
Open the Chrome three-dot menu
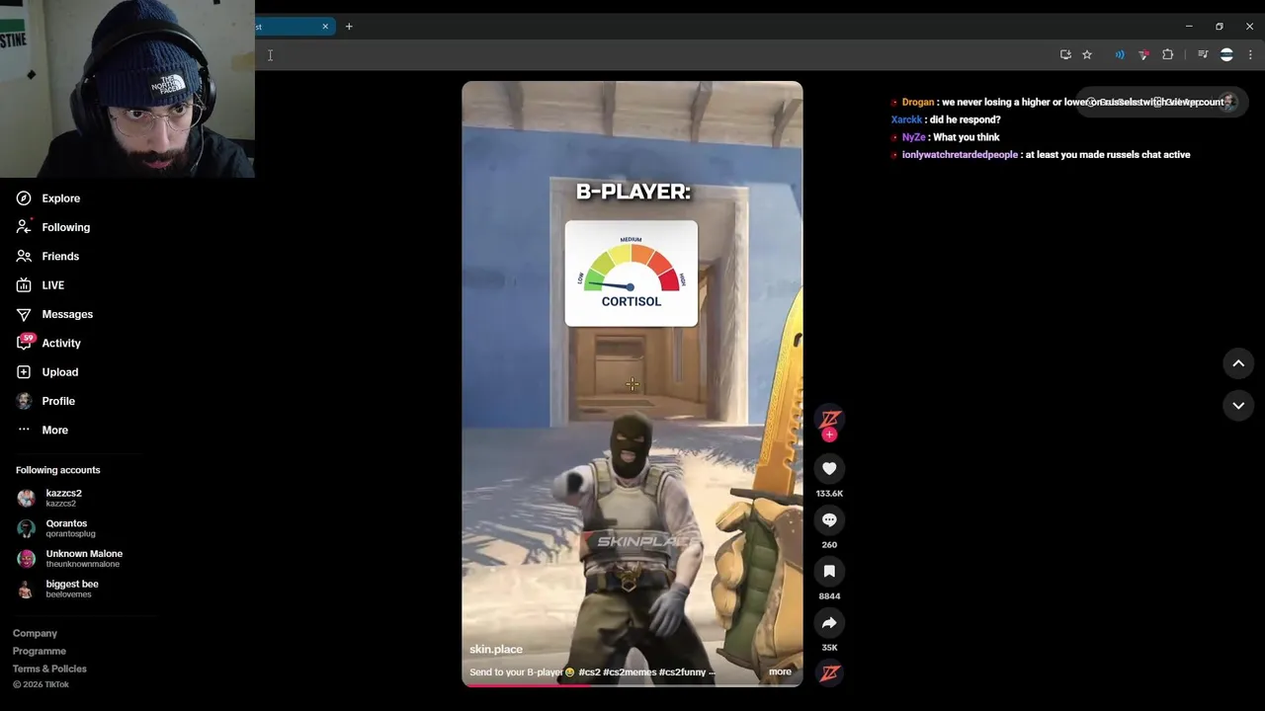pyautogui.click(x=1250, y=55)
